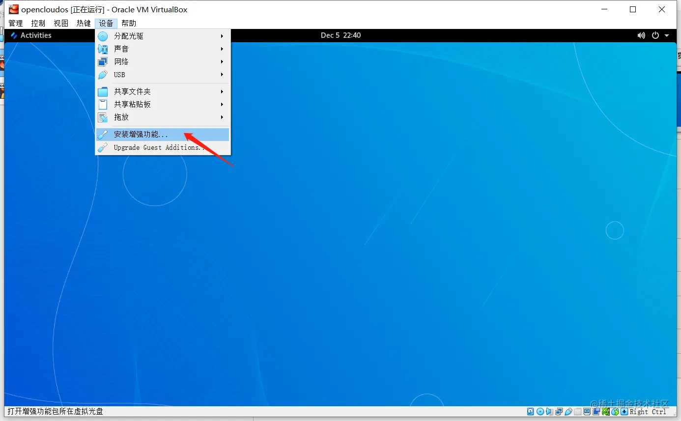Click display indicator in status bar
681x421 pixels.
587,412
